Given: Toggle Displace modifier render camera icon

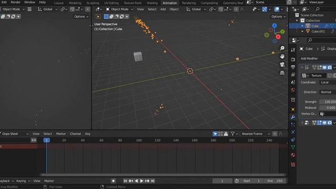Looking at the screenshot, I should [x=330, y=68].
